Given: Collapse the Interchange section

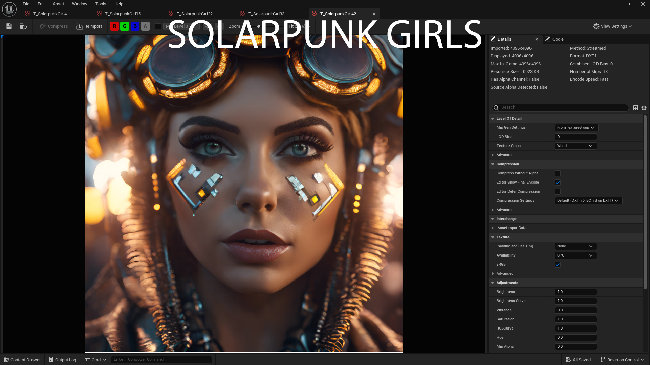Looking at the screenshot, I should (493, 219).
